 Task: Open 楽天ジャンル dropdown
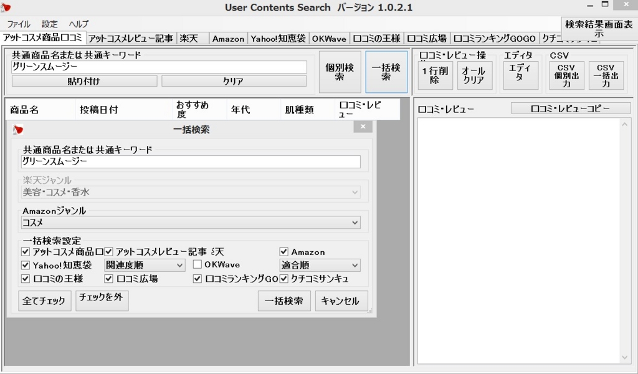[191, 192]
